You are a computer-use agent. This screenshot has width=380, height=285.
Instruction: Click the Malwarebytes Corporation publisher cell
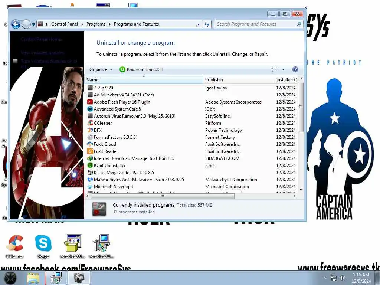click(x=231, y=179)
